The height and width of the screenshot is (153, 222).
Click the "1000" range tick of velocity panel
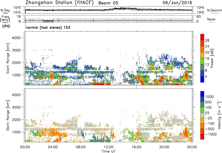(16, 132)
